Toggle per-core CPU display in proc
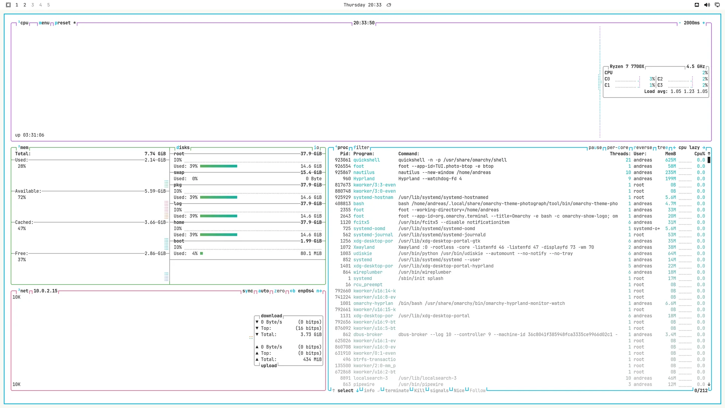This screenshot has width=725, height=408. [618, 148]
